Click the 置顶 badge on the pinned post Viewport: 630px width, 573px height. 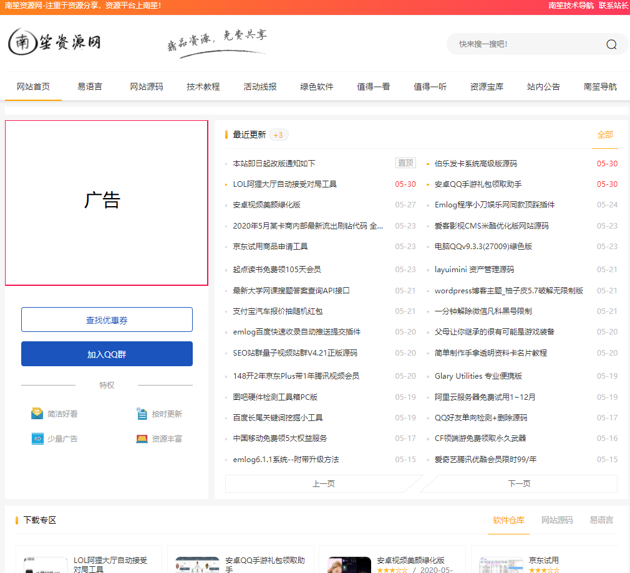click(x=405, y=162)
